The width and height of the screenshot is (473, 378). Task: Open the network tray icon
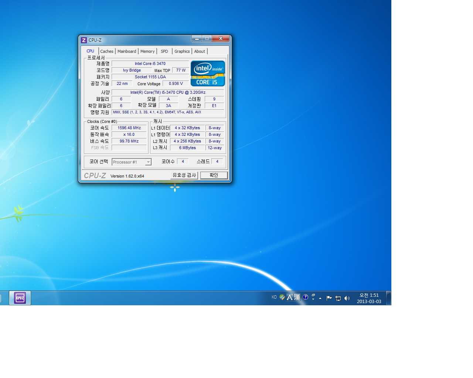(x=338, y=298)
